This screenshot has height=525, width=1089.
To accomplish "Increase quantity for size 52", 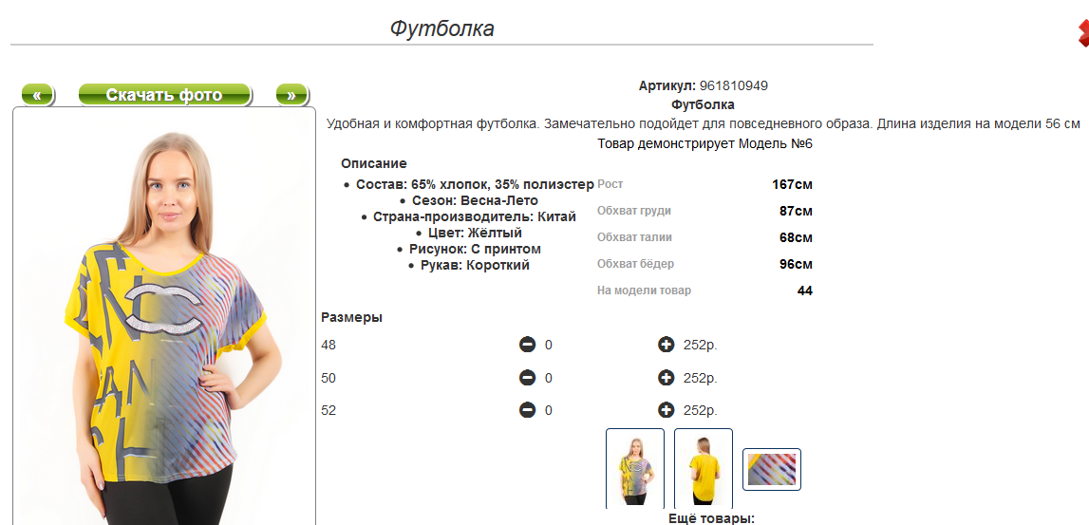I will [x=667, y=410].
